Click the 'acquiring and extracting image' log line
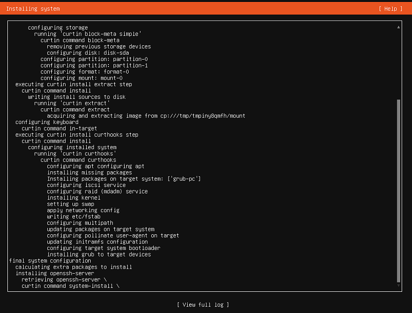Viewport: 412px width, 313px height. (146, 116)
